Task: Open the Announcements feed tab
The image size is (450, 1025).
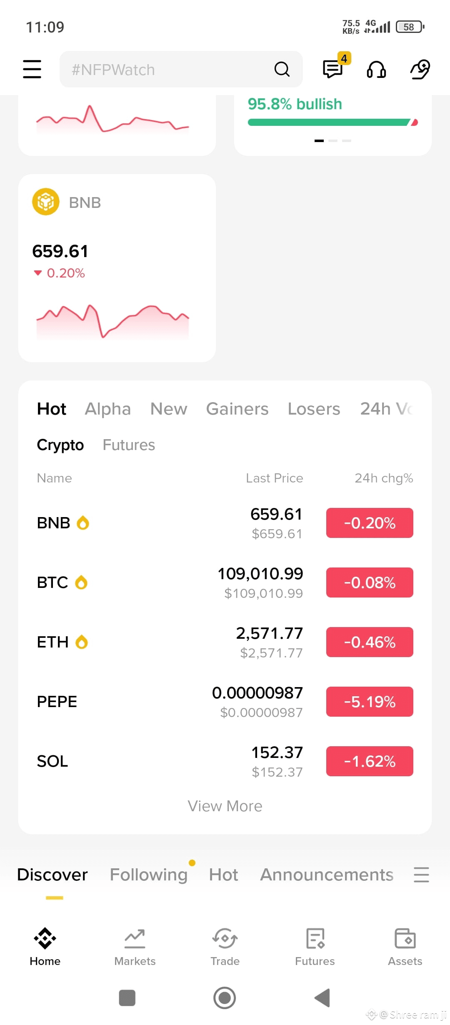Action: click(x=327, y=875)
